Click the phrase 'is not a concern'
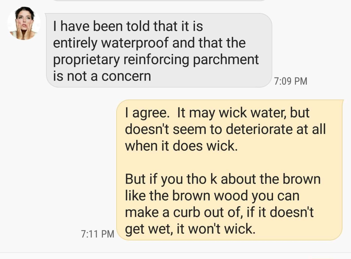Screen dimensions: 351x259 point(102,76)
